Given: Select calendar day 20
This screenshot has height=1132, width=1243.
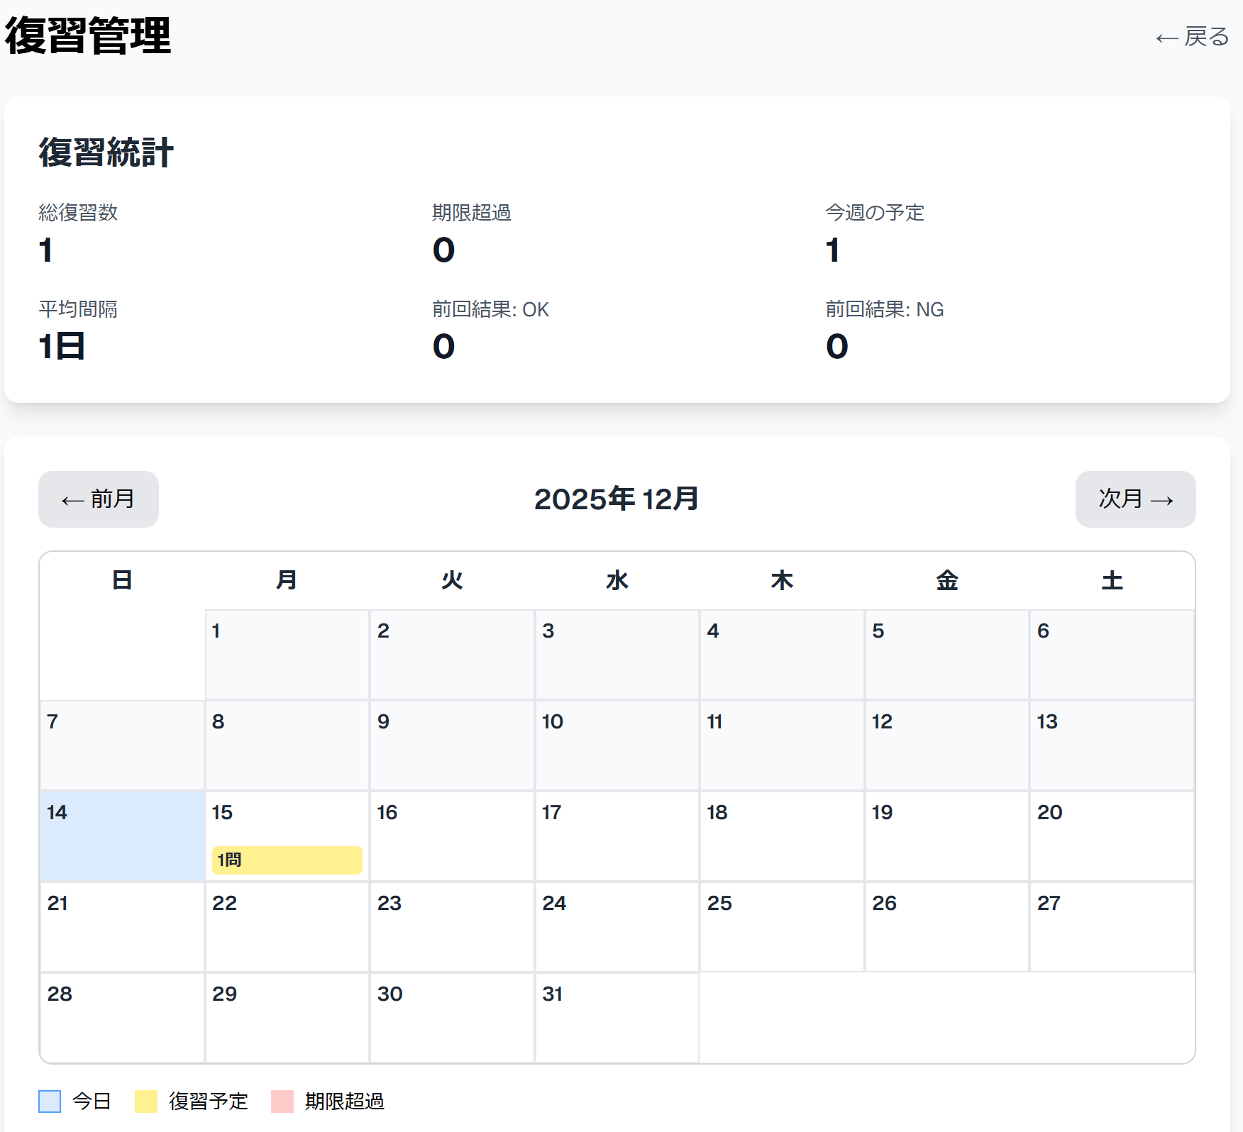Looking at the screenshot, I should [1112, 836].
